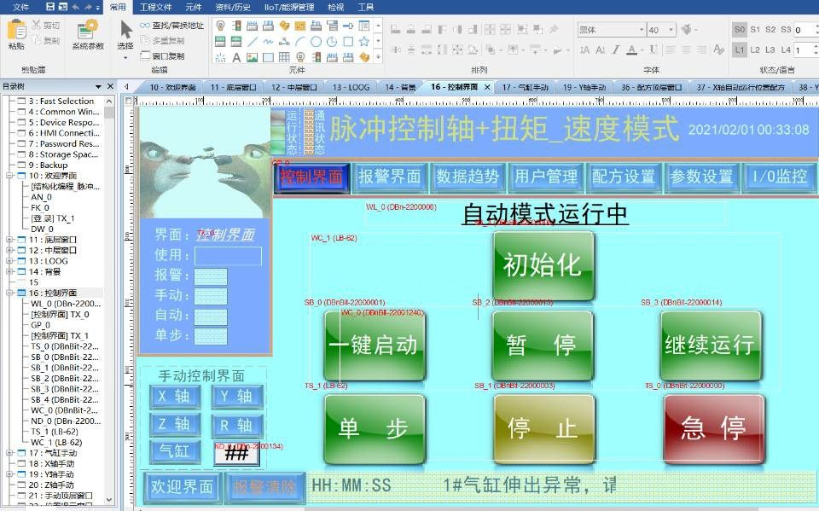Select the Text (A) element tool
The height and width of the screenshot is (511, 819).
(236, 57)
